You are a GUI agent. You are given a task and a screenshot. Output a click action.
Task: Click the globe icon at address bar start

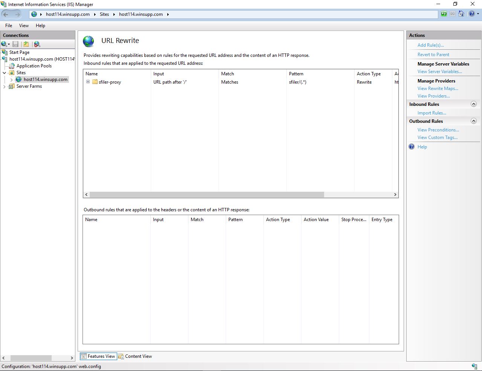34,14
